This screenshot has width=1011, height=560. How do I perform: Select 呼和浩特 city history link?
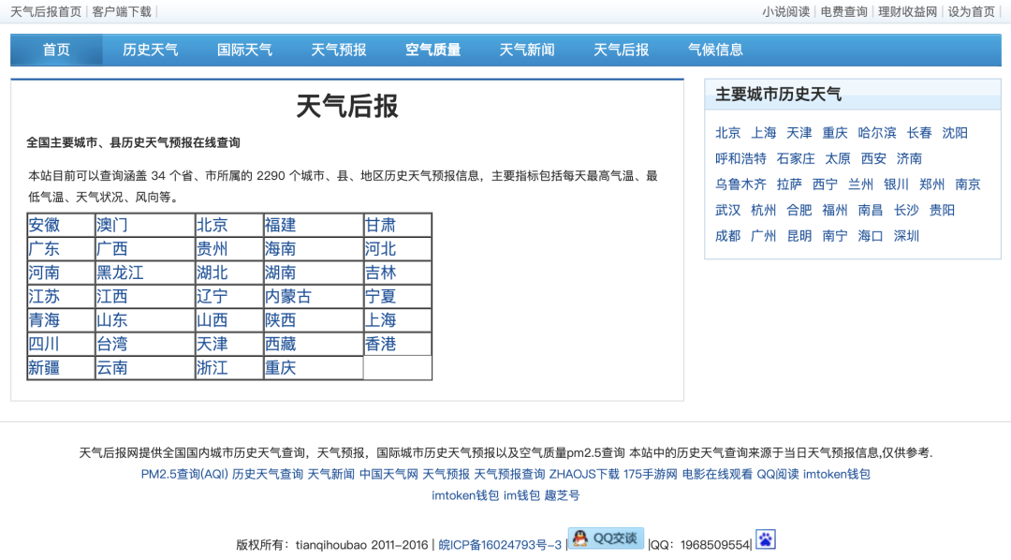(740, 158)
